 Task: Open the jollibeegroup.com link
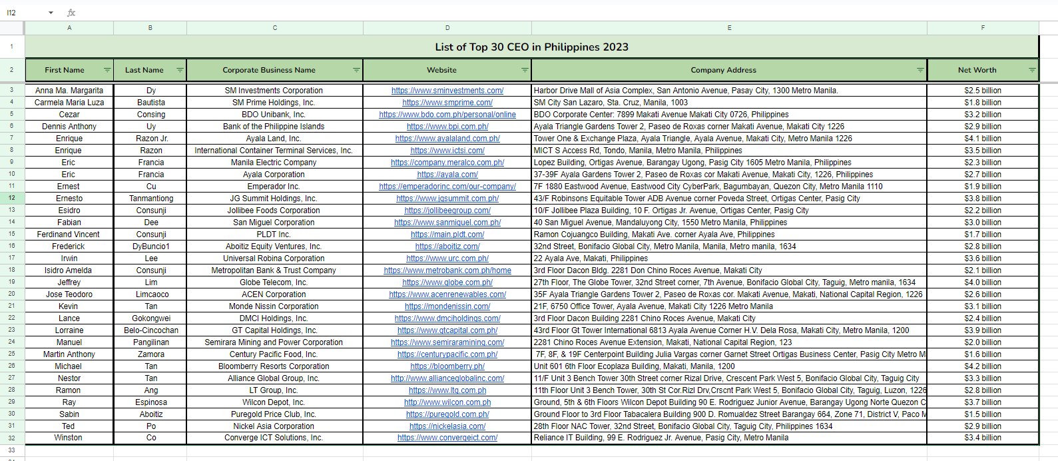pyautogui.click(x=447, y=211)
